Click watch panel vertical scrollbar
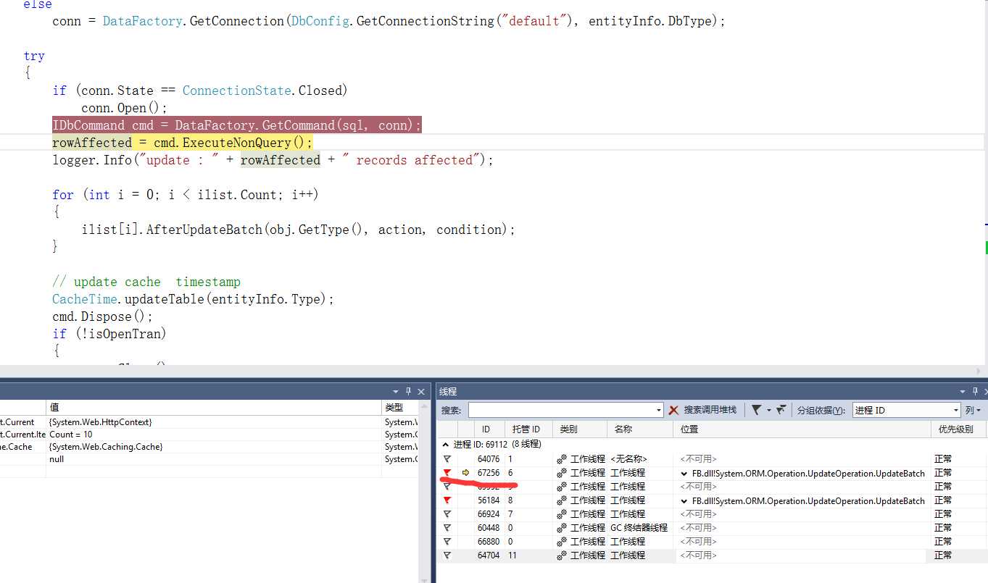 coord(425,491)
